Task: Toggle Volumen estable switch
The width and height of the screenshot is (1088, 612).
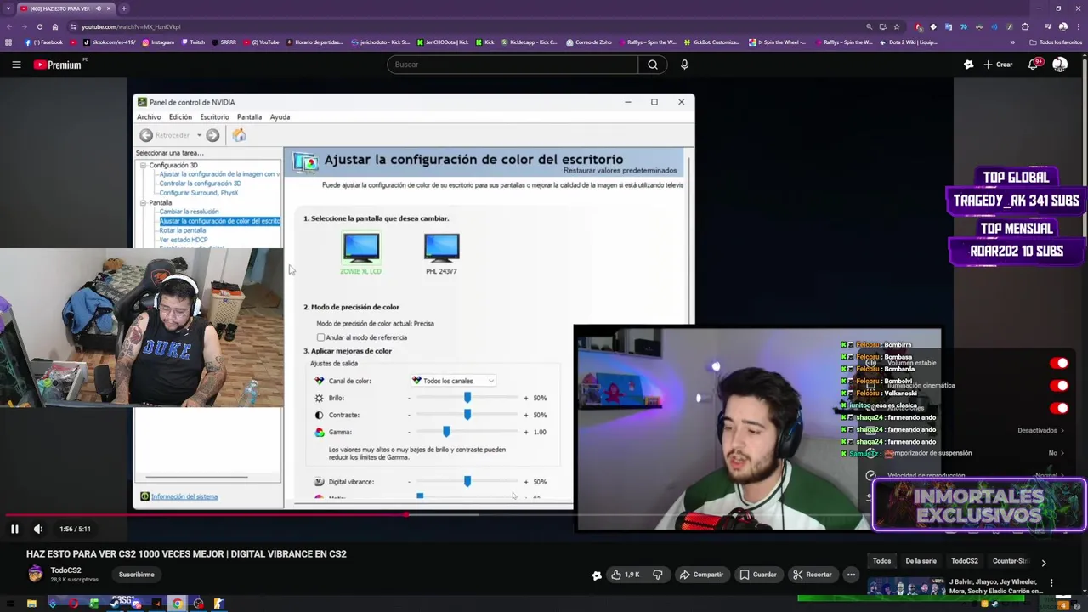Action: coord(1058,363)
